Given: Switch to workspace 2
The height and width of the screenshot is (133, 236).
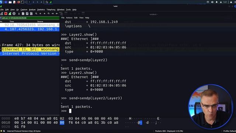Looking at the screenshot, I should tap(34, 2).
